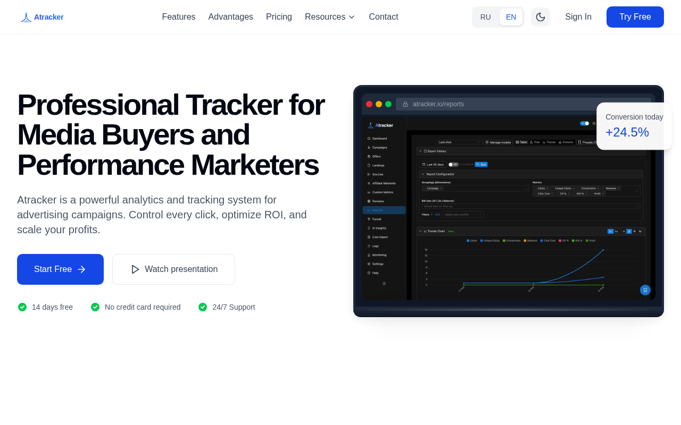Click the arrow icon on the Start Free button
Image resolution: width=681 pixels, height=425 pixels.
81,269
